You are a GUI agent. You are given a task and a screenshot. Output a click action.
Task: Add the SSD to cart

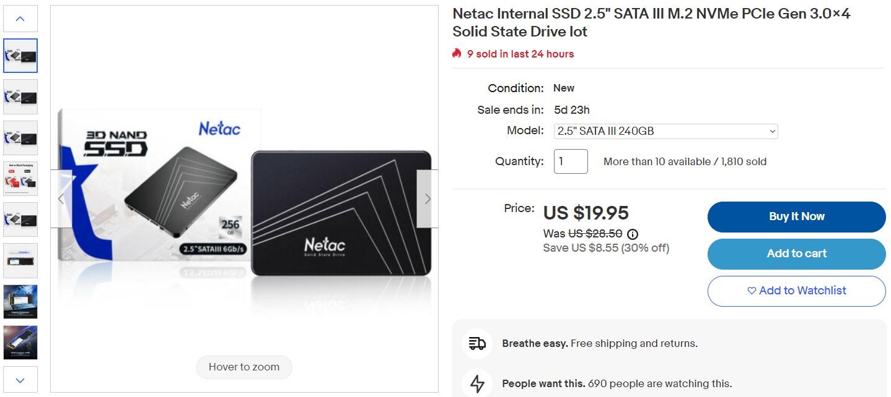[796, 254]
